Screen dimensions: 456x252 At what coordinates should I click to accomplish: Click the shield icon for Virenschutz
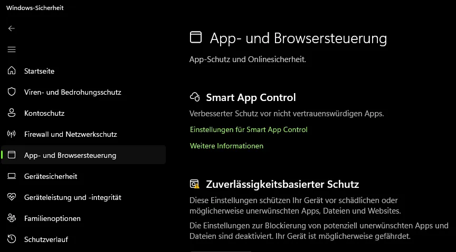pyautogui.click(x=12, y=92)
